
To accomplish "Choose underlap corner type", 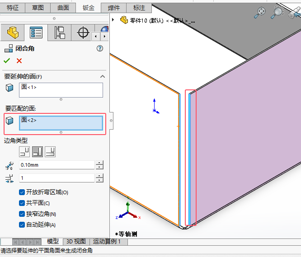I will coord(50,152).
